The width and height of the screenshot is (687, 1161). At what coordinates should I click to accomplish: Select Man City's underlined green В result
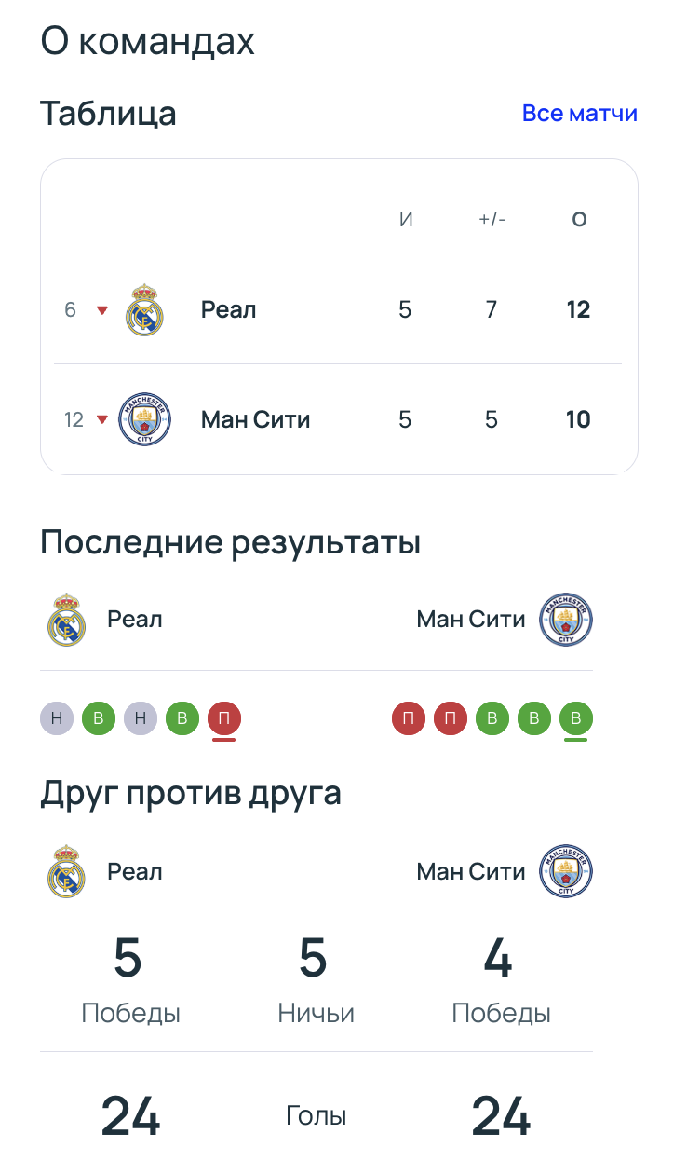576,719
